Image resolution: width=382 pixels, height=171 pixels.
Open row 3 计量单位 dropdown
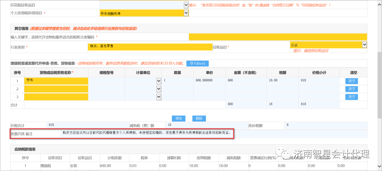coord(158,97)
